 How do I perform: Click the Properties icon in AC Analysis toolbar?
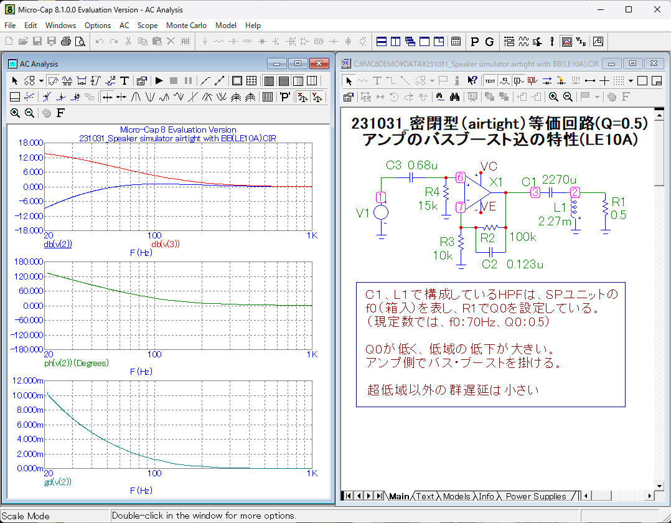pos(141,81)
